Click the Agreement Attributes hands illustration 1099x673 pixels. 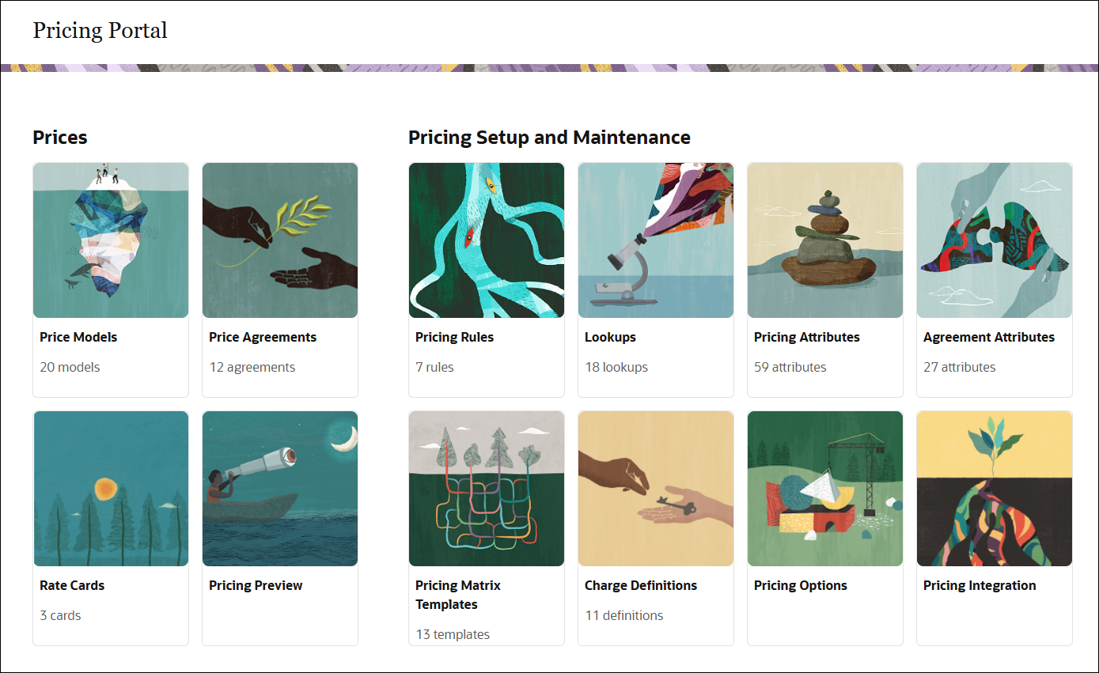(x=994, y=240)
